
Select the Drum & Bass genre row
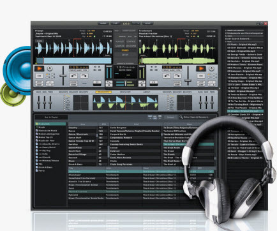click(82, 165)
